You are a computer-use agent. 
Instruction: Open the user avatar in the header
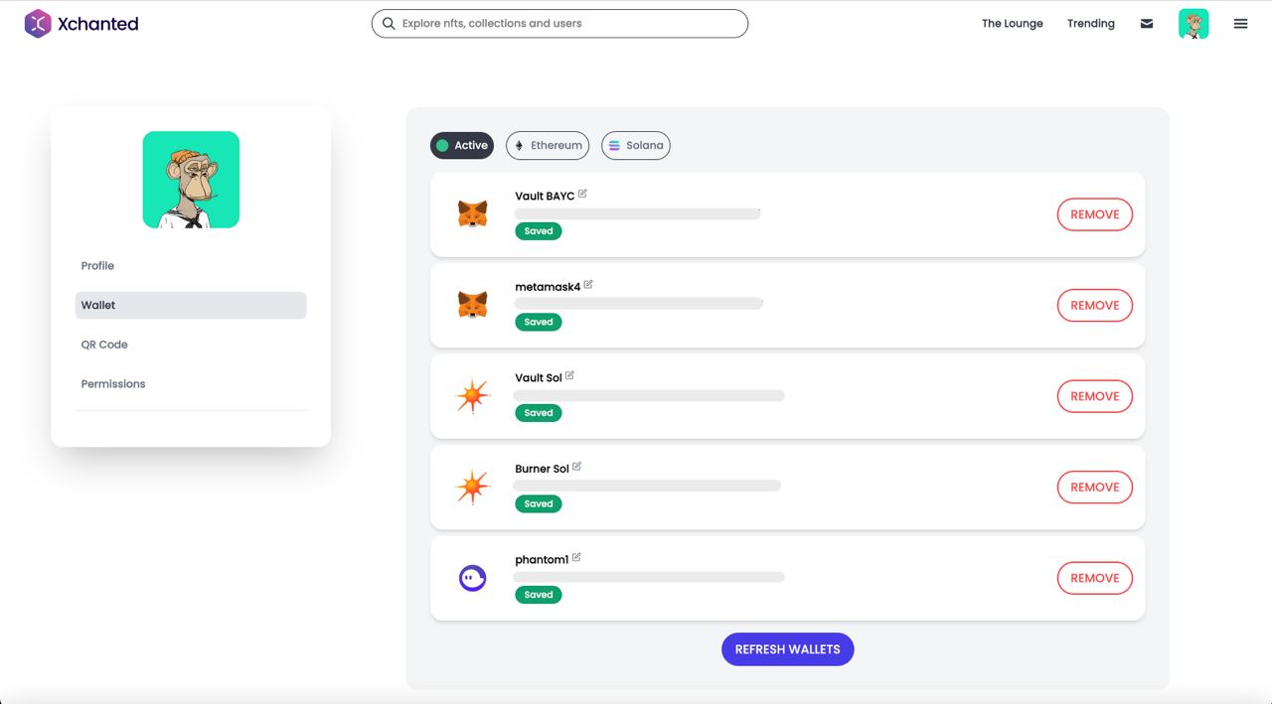[1193, 24]
